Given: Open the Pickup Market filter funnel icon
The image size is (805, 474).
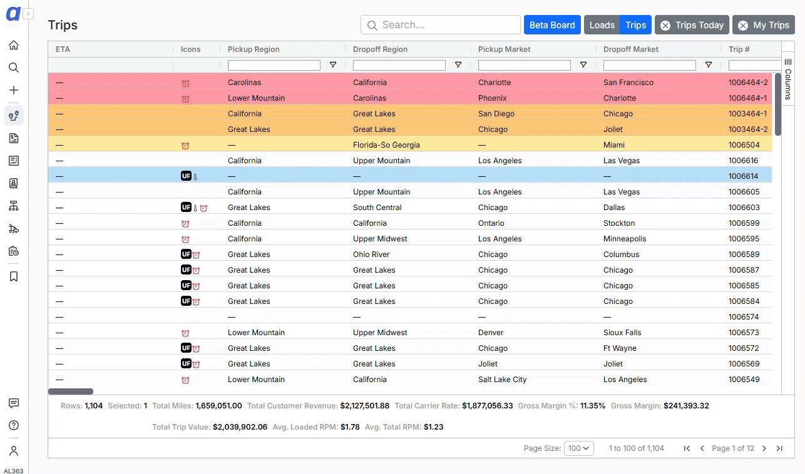Looking at the screenshot, I should pos(583,65).
